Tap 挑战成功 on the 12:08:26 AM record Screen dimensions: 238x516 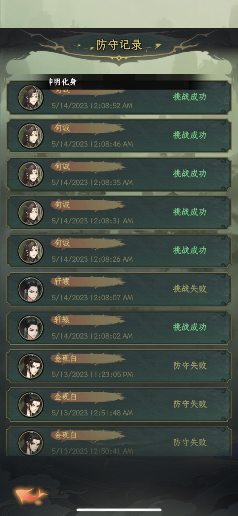[190, 251]
